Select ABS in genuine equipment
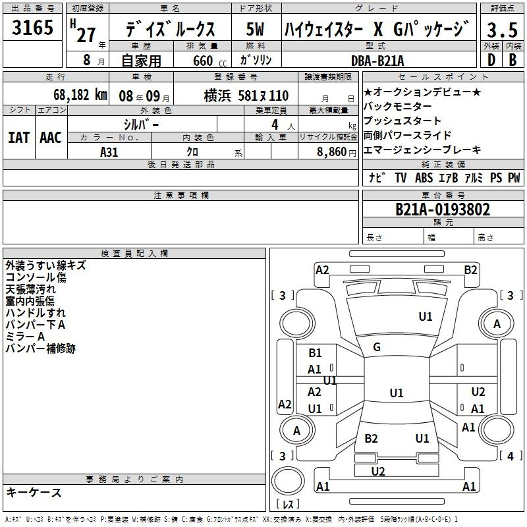 point(424,177)
